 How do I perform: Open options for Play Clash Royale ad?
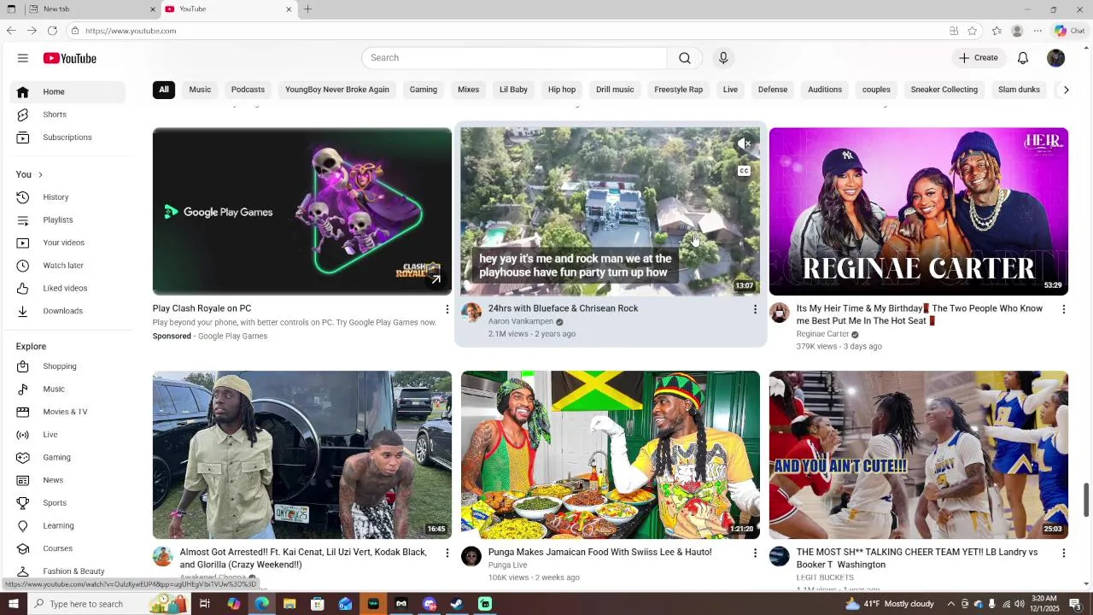(447, 309)
